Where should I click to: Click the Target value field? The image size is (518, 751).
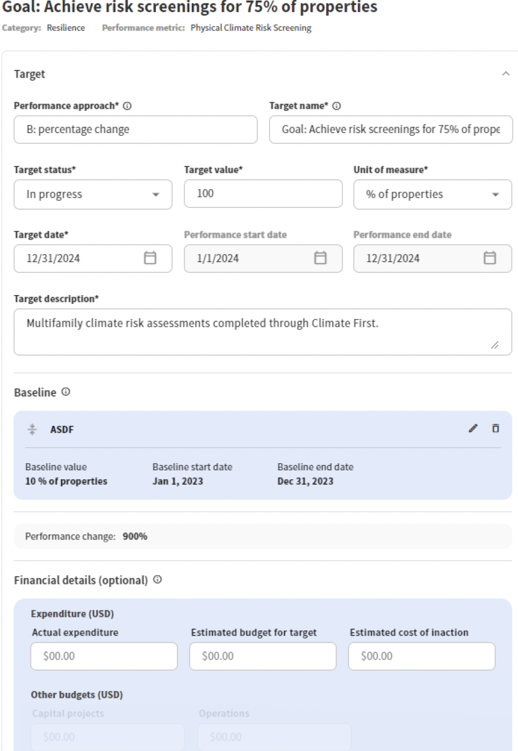[262, 194]
